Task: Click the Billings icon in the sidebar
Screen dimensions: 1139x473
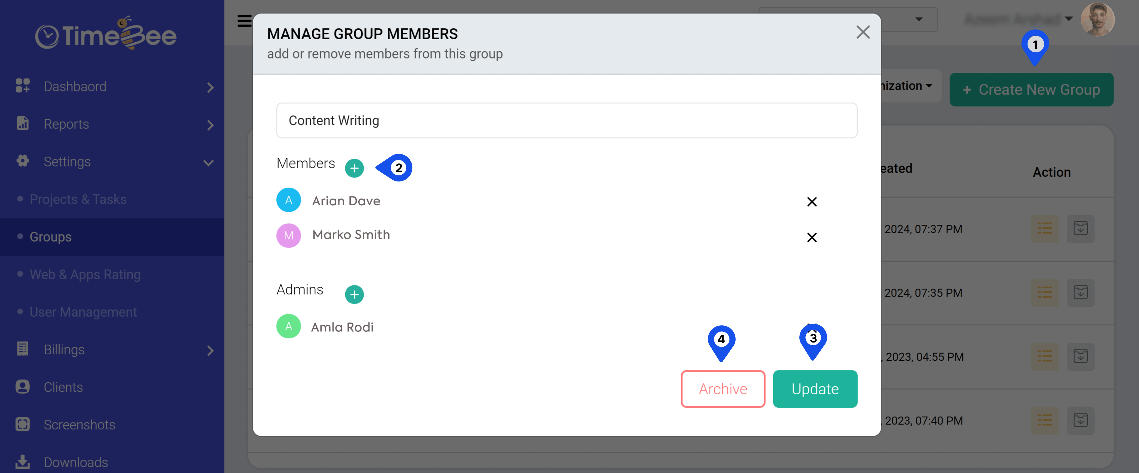Action: coord(22,349)
